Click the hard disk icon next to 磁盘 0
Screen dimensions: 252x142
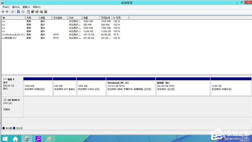5,79
